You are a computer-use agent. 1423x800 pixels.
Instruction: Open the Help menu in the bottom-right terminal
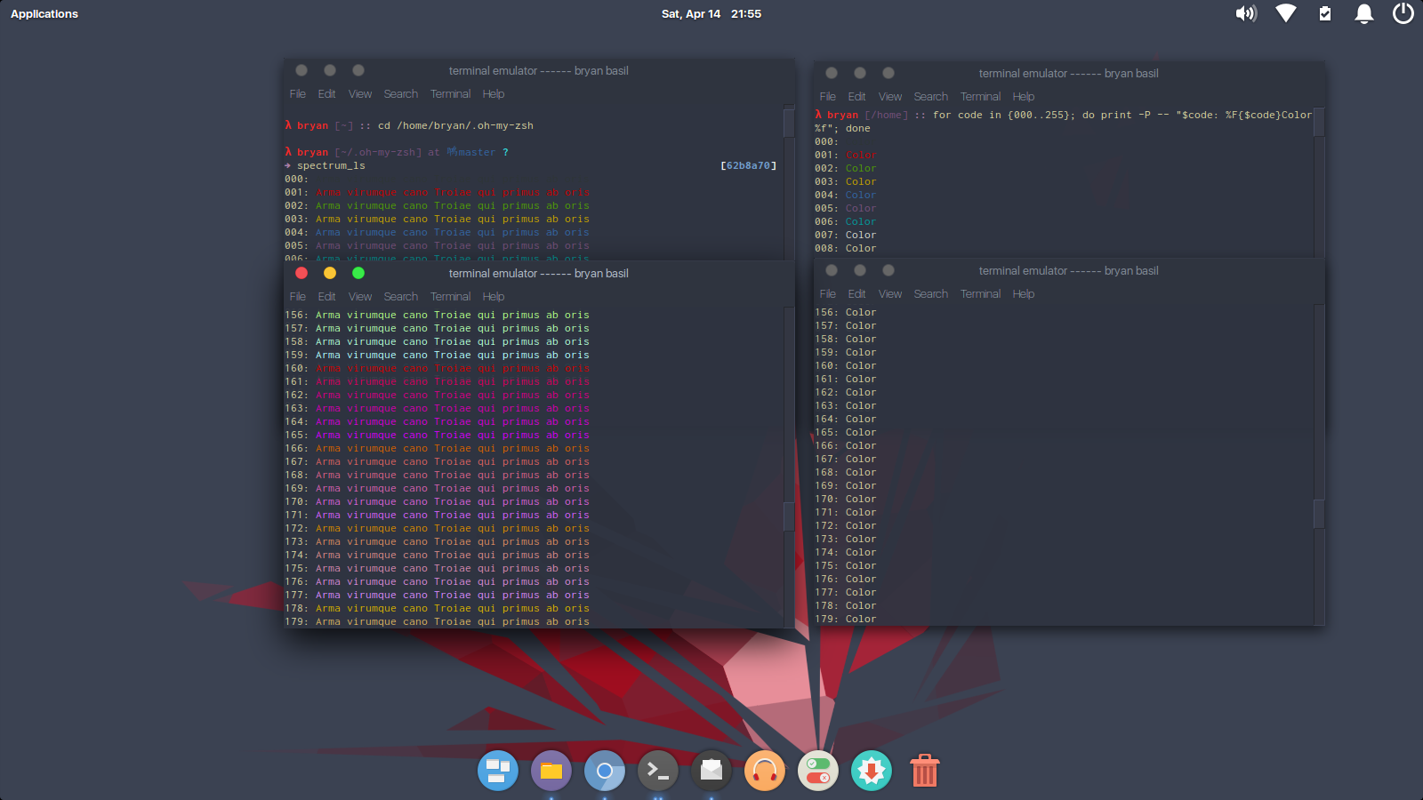tap(1023, 293)
